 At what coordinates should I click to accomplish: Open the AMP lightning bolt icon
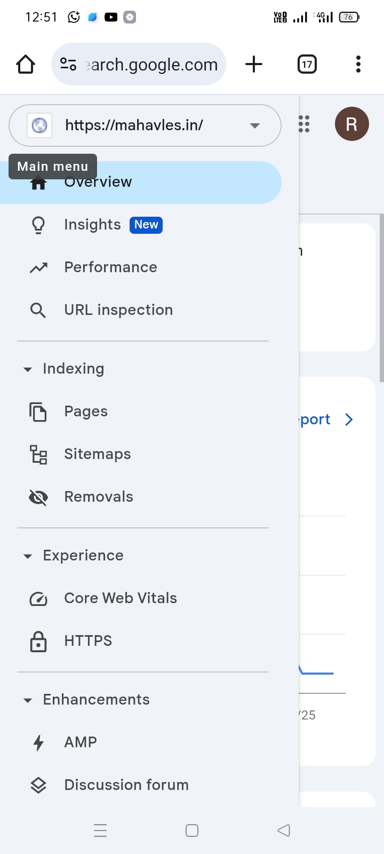tap(38, 742)
